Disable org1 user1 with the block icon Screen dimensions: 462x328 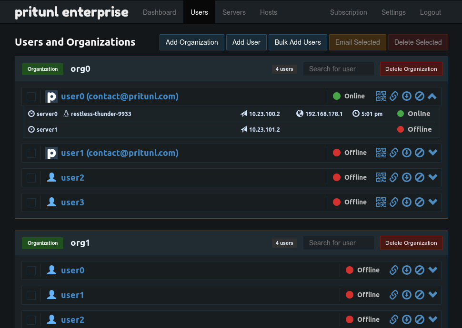(x=420, y=295)
